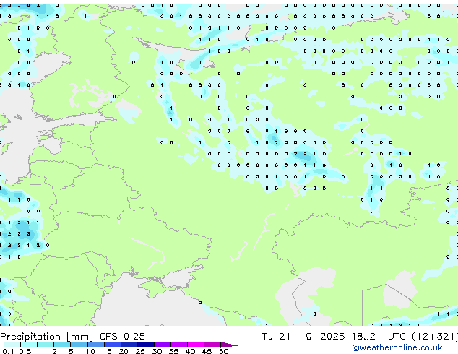Click the '35' legend scale label
458x354 pixels.
coord(173,351)
